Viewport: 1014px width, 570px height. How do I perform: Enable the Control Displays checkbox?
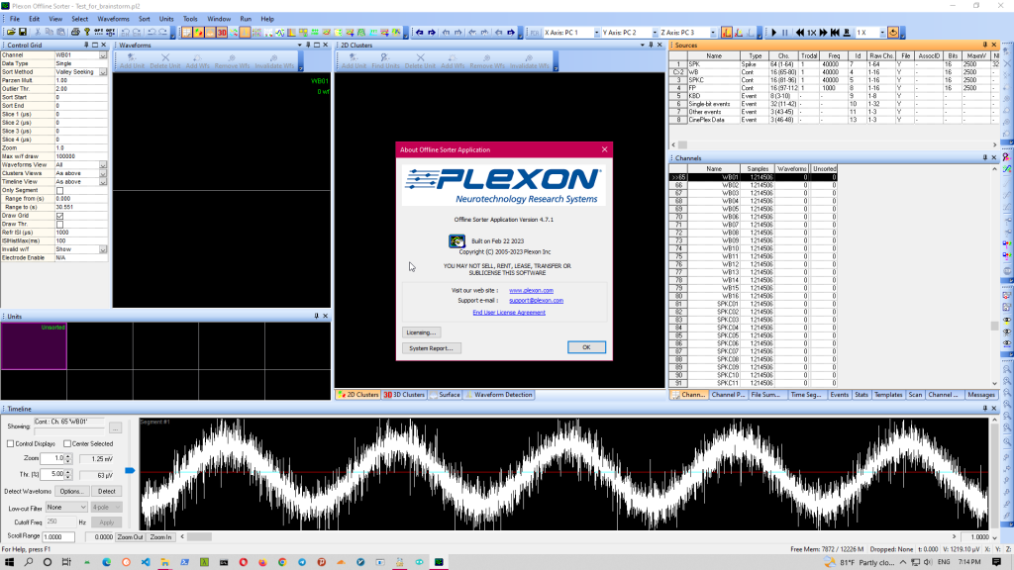pos(10,444)
